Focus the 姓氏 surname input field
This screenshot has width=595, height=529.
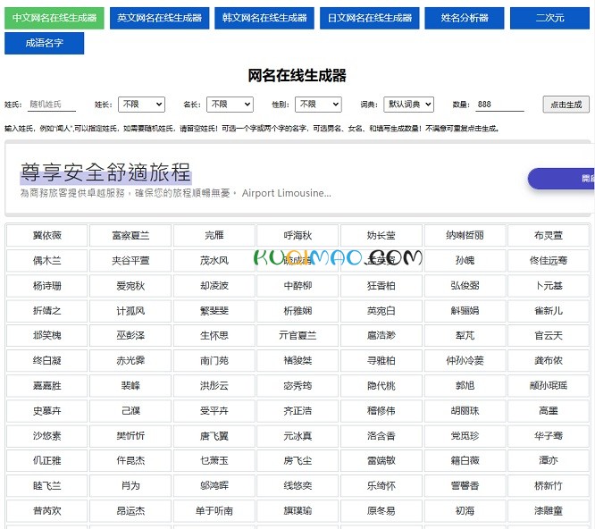[52, 105]
